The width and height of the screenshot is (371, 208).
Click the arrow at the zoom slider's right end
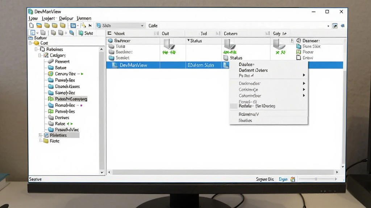coord(336,179)
